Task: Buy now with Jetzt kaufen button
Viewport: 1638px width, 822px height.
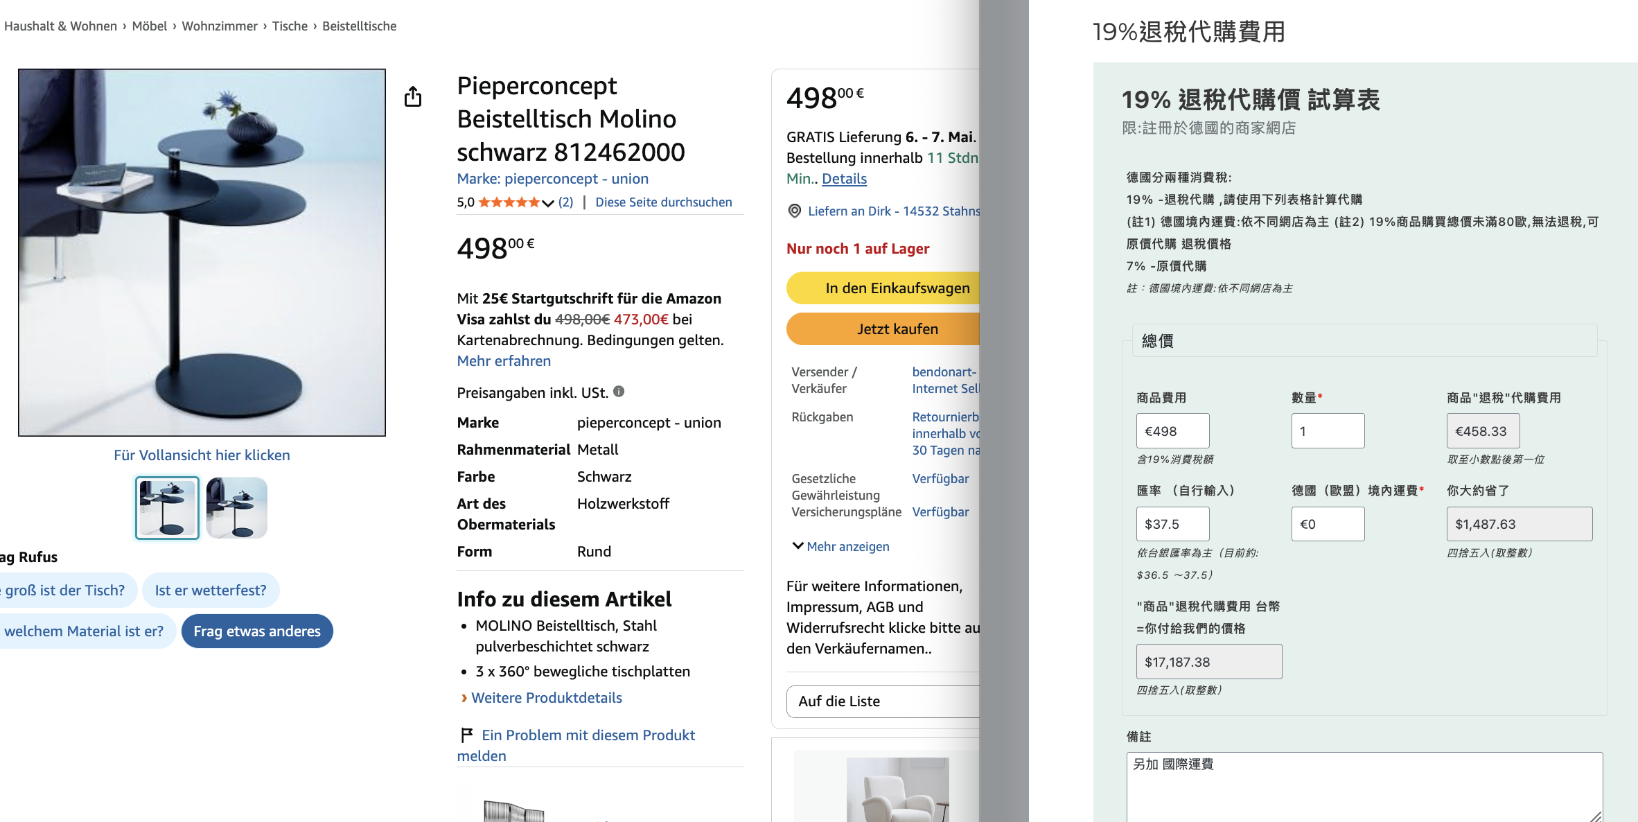Action: (x=883, y=329)
